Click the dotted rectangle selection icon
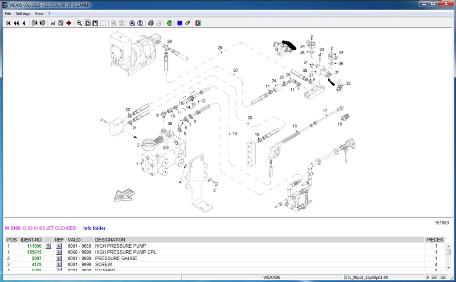 pyautogui.click(x=103, y=23)
